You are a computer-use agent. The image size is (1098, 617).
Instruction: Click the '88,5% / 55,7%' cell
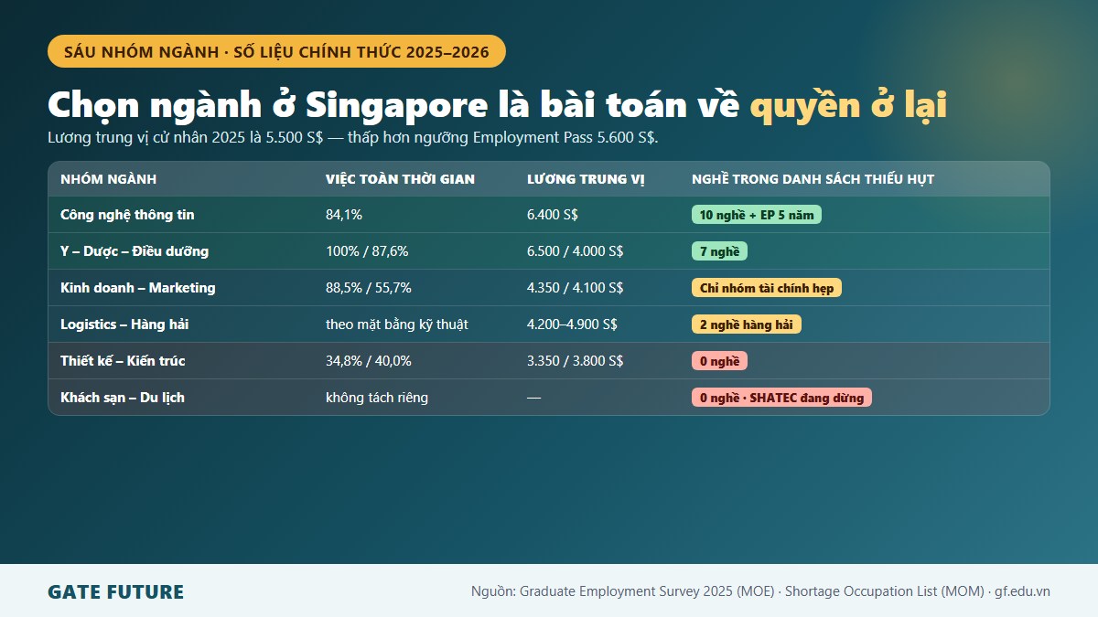coord(369,288)
